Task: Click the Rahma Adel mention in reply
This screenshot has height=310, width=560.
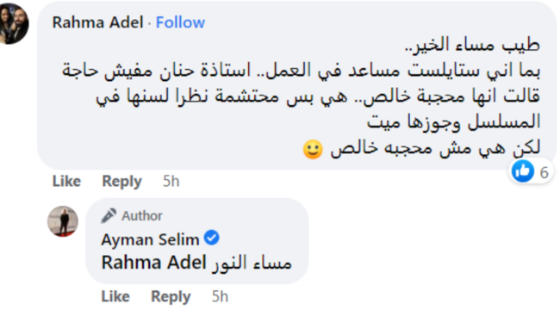Action: point(154,263)
